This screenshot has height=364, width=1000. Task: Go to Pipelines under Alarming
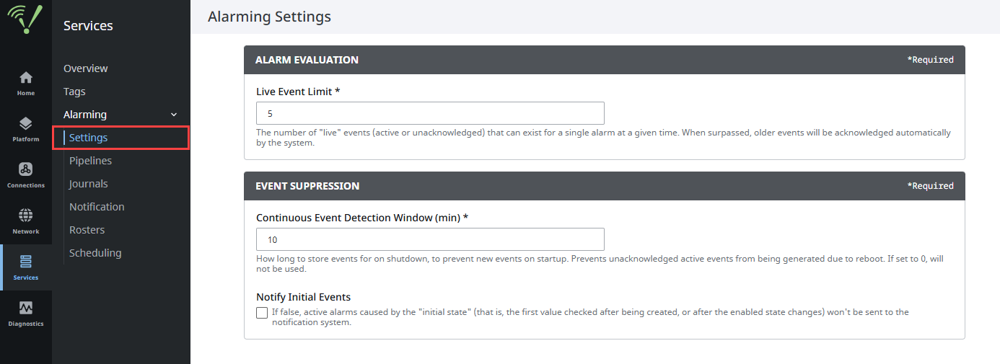pos(91,161)
